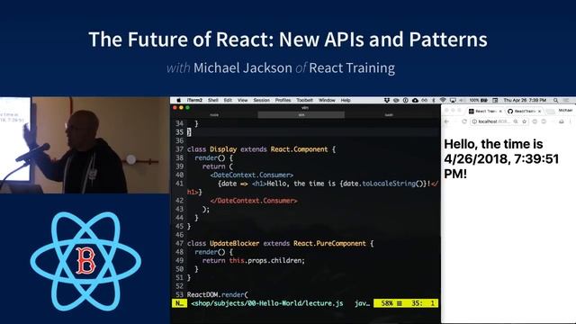Screen dimensions: 576x324
Task: Click the closing DateContext.Consumer tag on line 42
Action: tap(254, 201)
